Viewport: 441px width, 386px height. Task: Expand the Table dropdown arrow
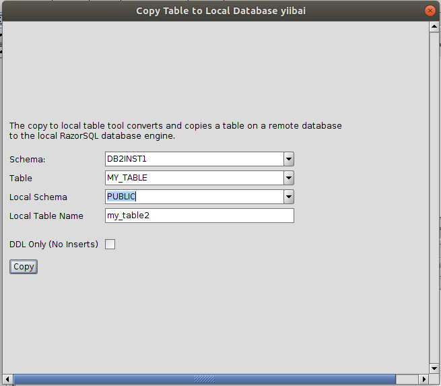(289, 178)
